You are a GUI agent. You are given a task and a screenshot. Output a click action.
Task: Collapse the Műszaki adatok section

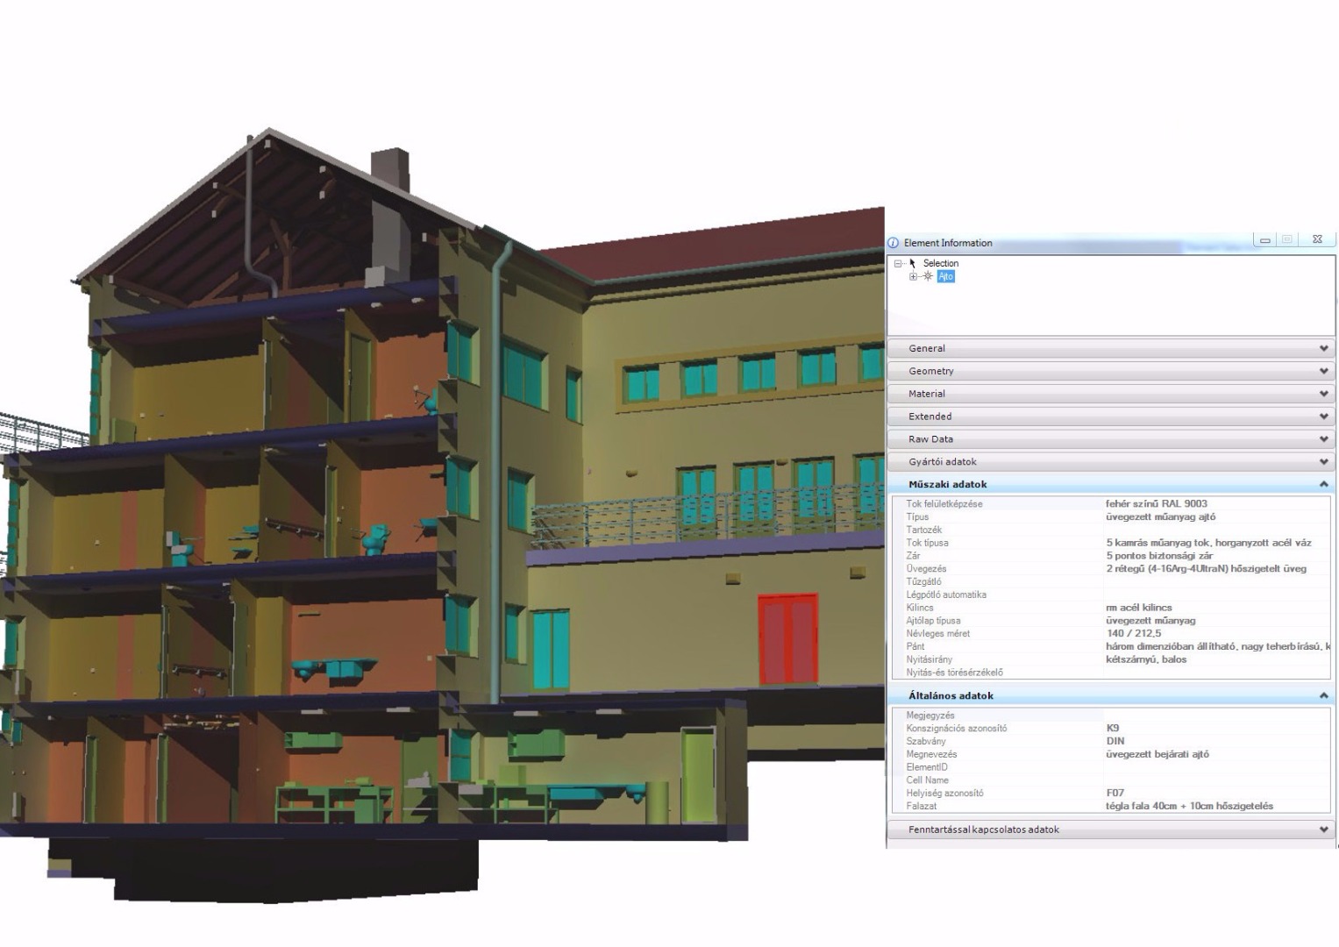pos(1111,484)
